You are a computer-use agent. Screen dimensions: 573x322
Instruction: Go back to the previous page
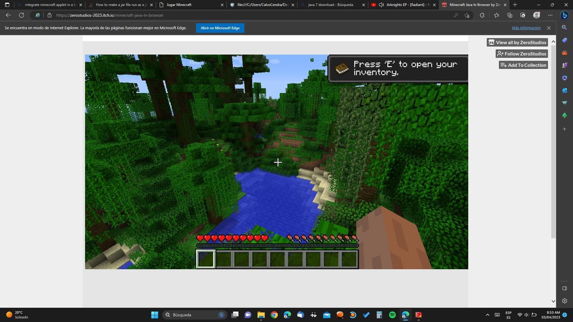pyautogui.click(x=8, y=15)
